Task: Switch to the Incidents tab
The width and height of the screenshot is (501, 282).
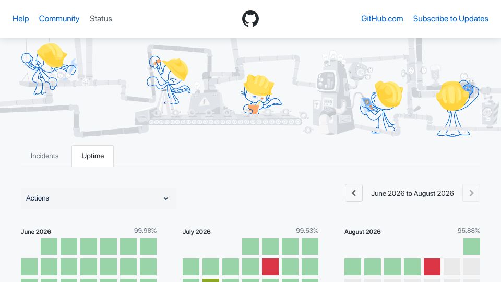Action: point(45,156)
